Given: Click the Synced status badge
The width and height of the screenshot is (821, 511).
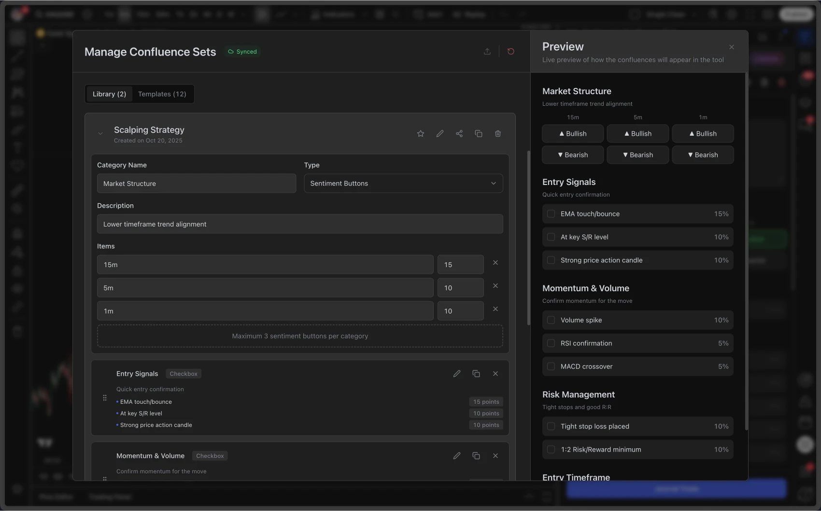Looking at the screenshot, I should tap(242, 51).
